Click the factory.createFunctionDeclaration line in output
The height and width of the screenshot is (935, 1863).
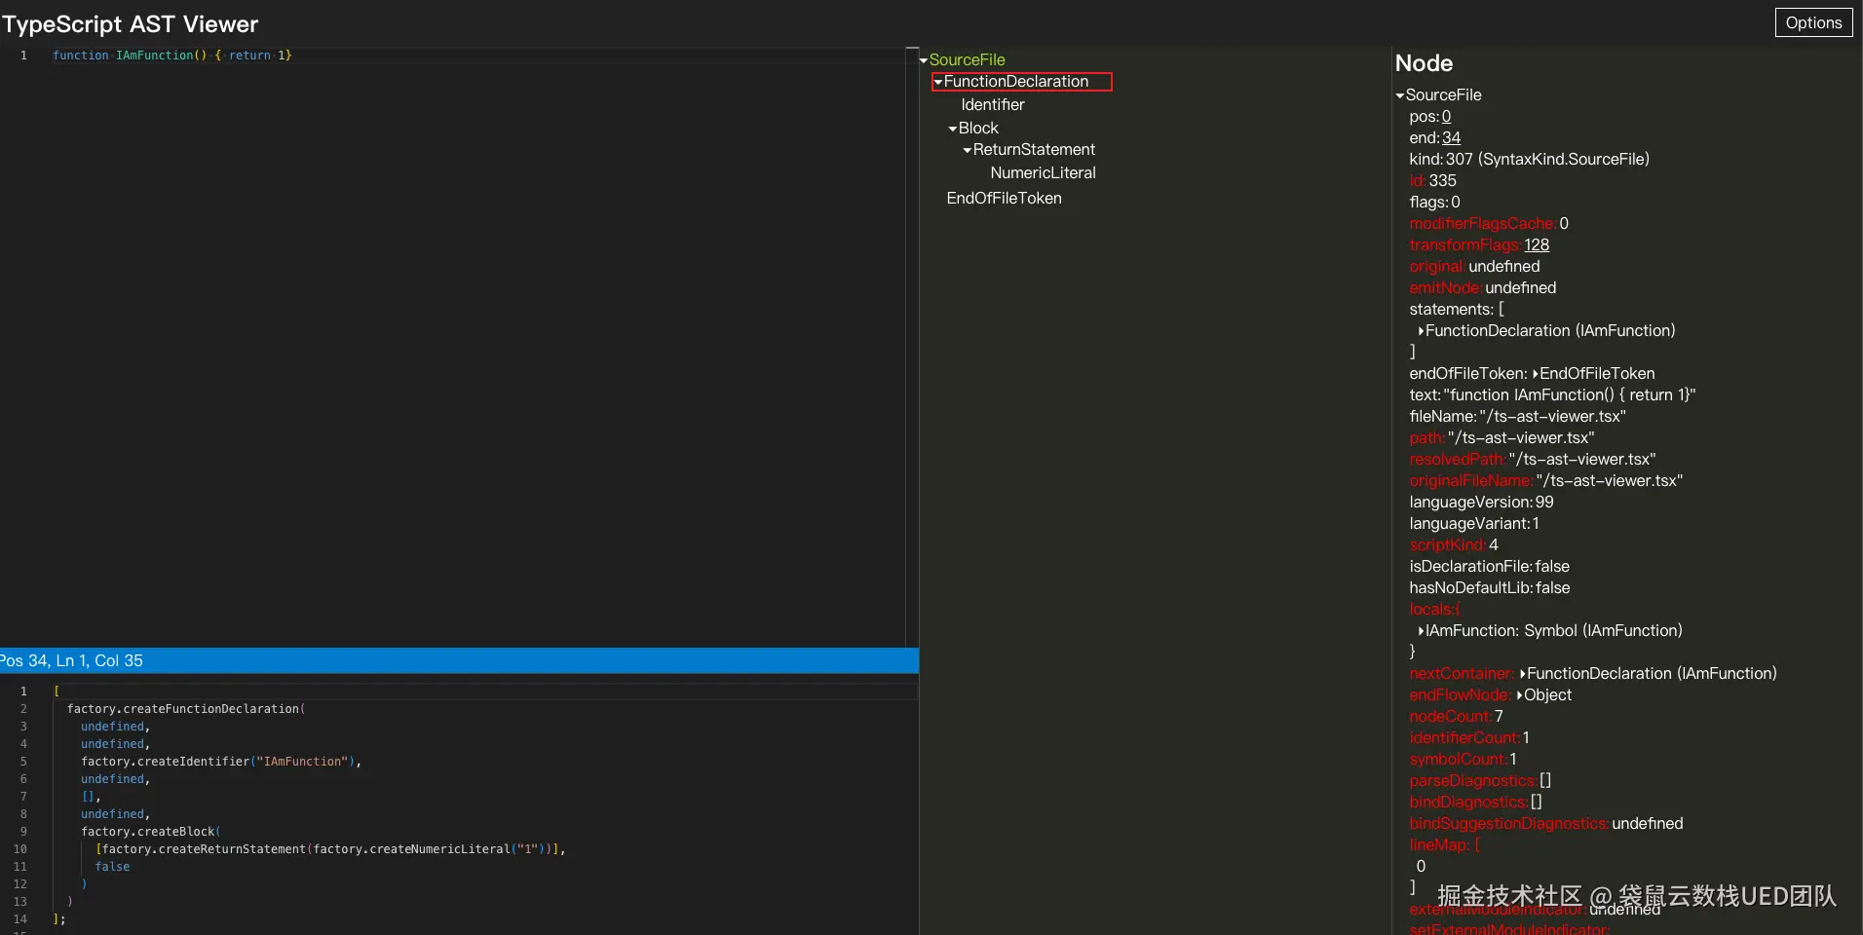pos(186,709)
